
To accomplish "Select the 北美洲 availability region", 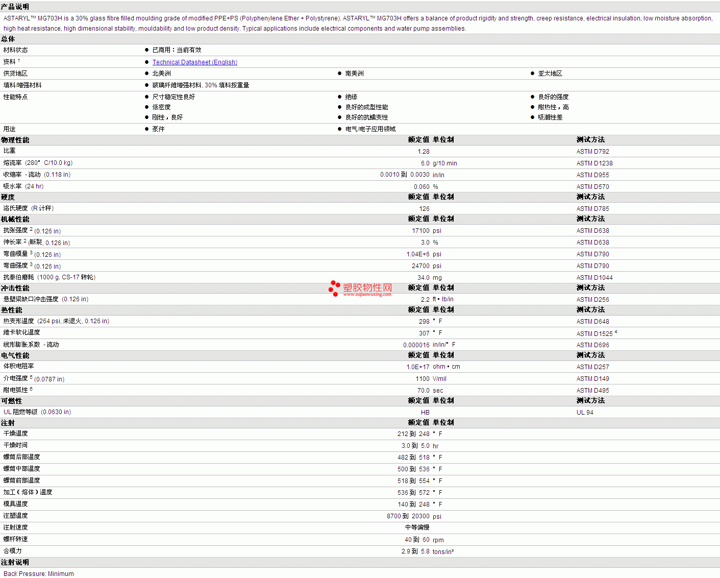I will click(162, 74).
